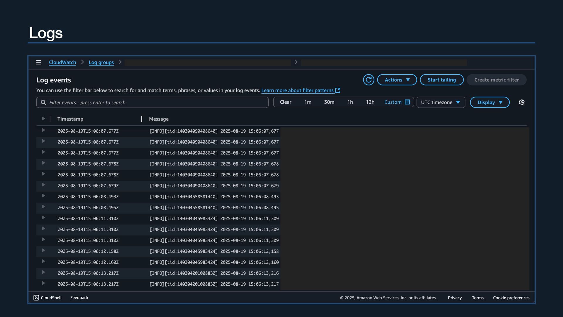The image size is (563, 317).
Task: Expand log row at 15:06:08.493Z
Action: pos(43,196)
